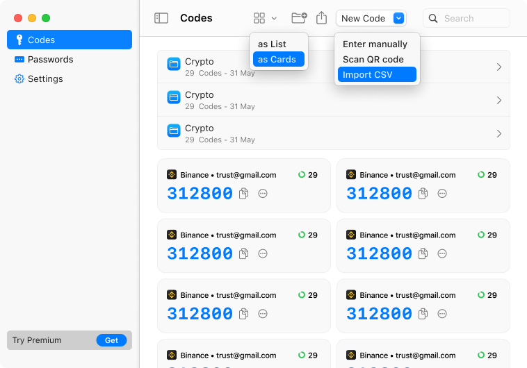Open Passwords in the sidebar
The width and height of the screenshot is (527, 368).
pos(50,60)
